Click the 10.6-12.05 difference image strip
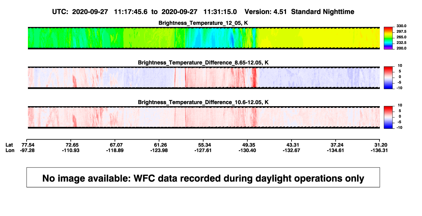422x216 pixels. [x=203, y=118]
